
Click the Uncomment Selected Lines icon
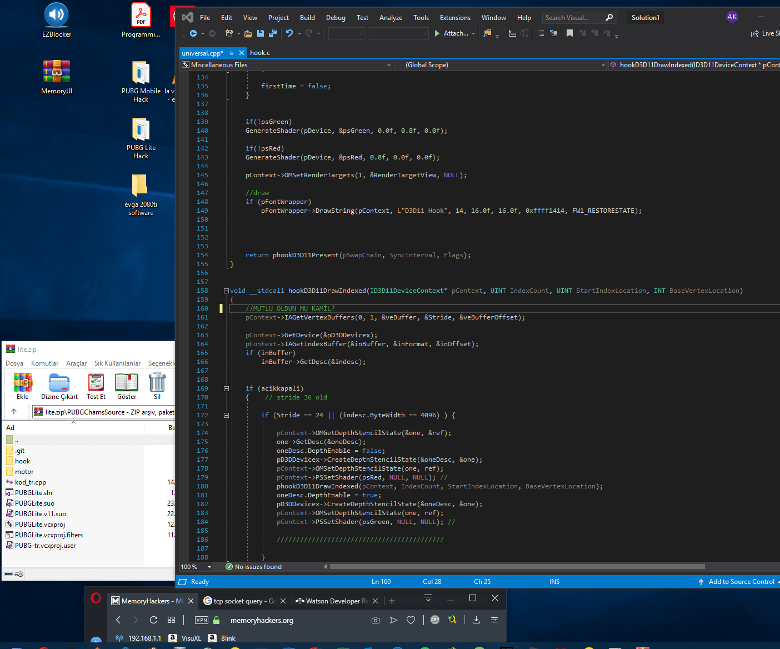pos(553,33)
